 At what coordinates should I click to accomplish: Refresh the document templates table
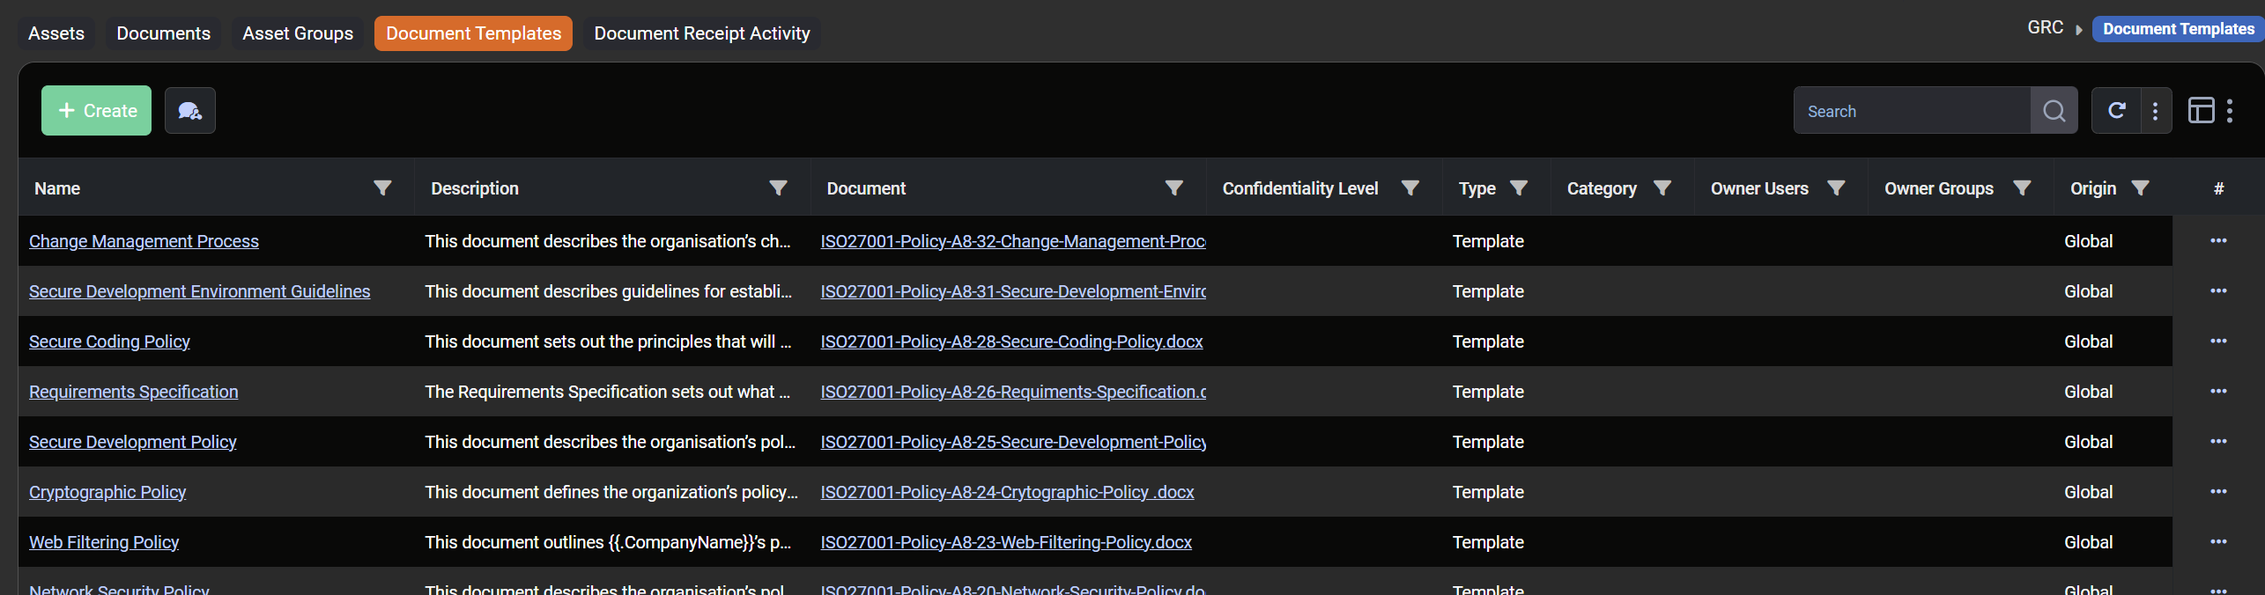pyautogui.click(x=2116, y=111)
